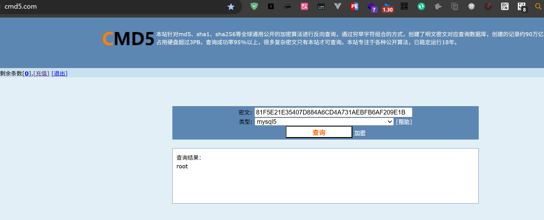Click the 密文 hash input field

[333, 112]
